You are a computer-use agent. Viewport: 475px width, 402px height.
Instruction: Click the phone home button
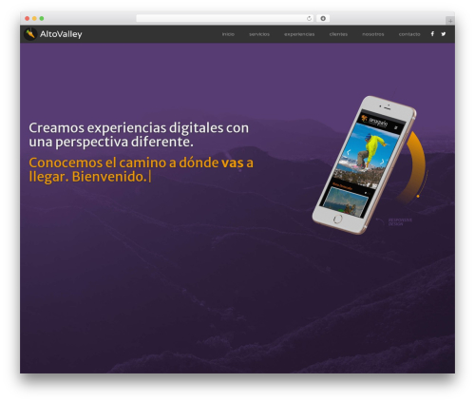[x=337, y=219]
